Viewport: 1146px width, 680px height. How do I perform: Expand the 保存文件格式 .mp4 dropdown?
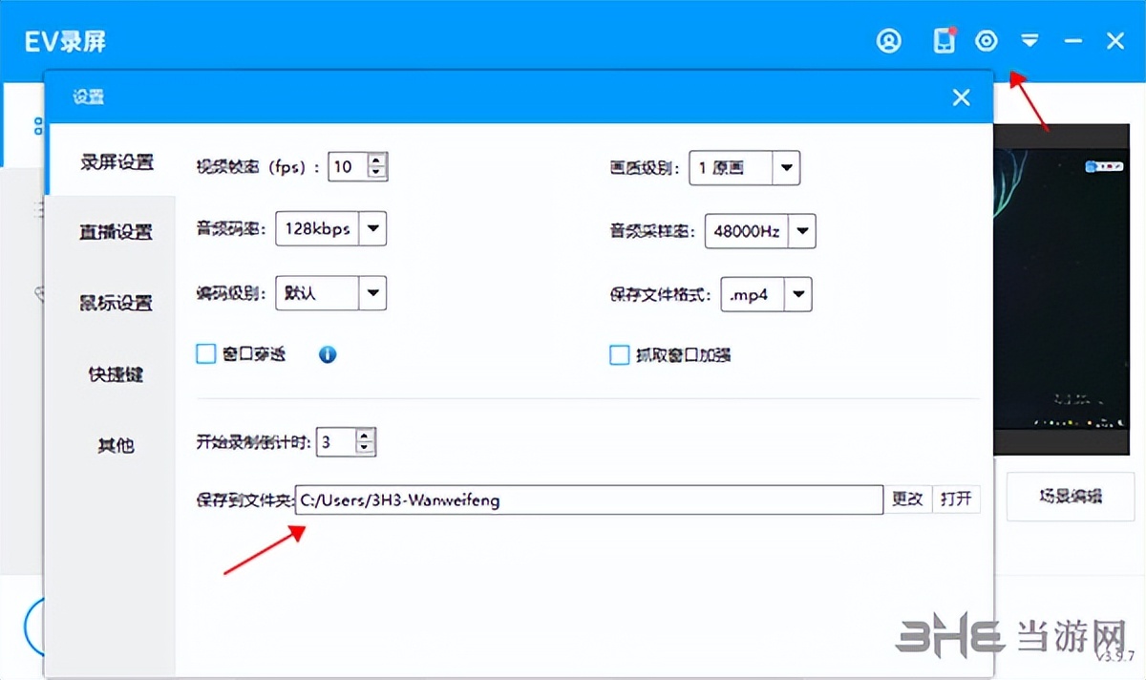coord(799,294)
